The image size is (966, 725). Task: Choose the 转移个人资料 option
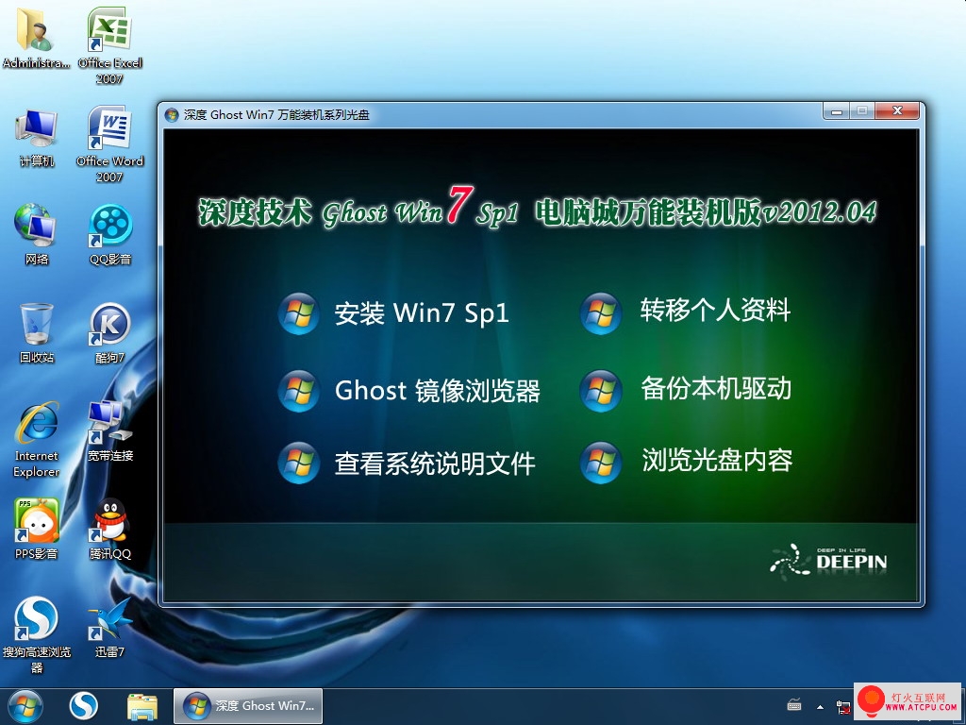point(686,312)
